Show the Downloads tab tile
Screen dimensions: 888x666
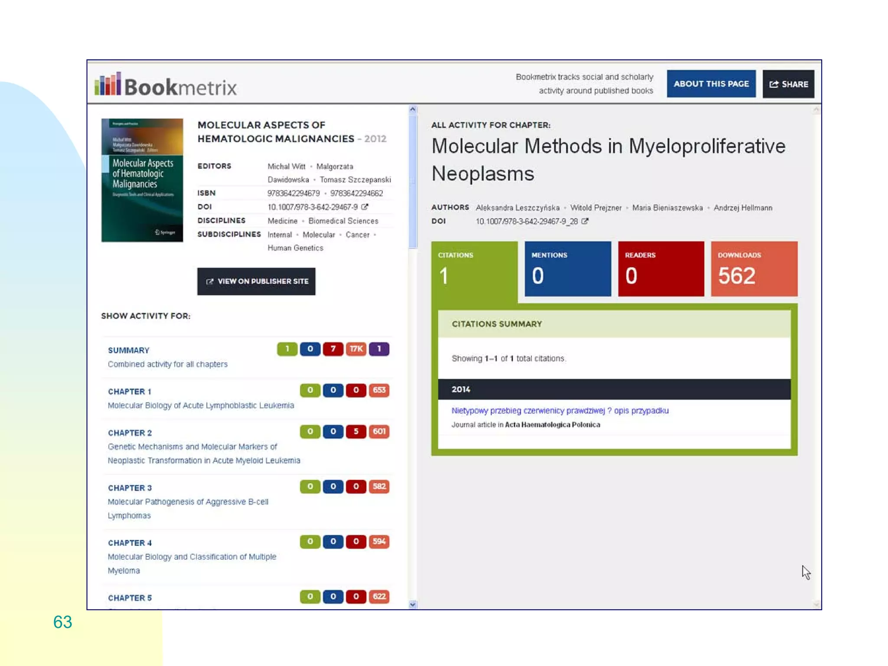coord(754,269)
